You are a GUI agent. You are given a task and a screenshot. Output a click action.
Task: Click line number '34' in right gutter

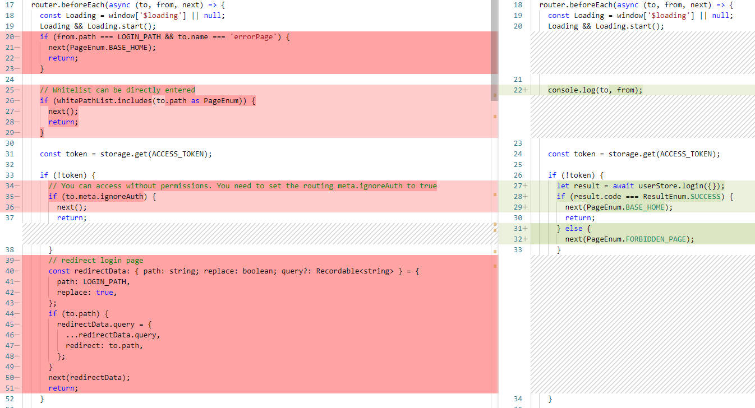tap(518, 398)
